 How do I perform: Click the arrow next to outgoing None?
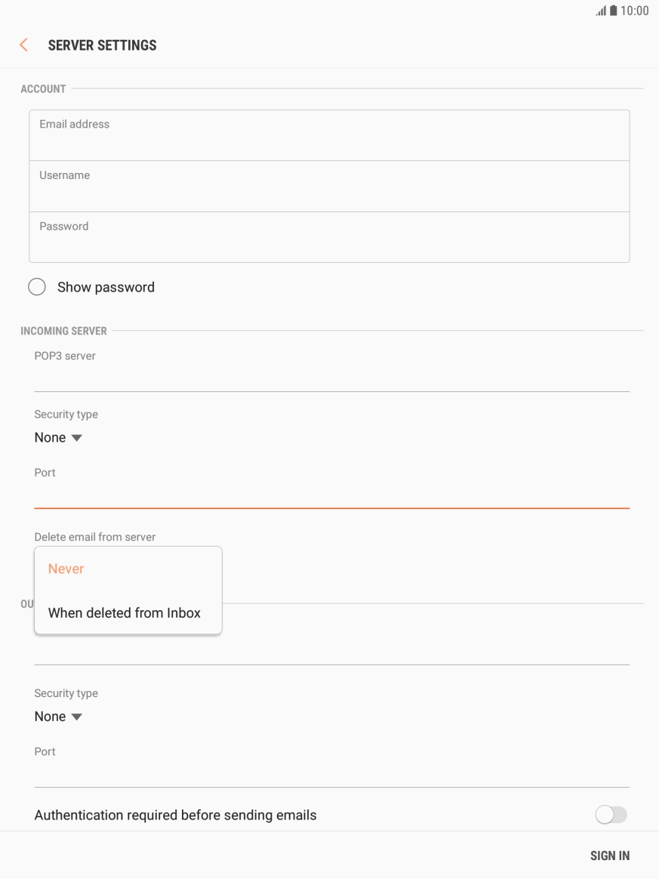(76, 717)
